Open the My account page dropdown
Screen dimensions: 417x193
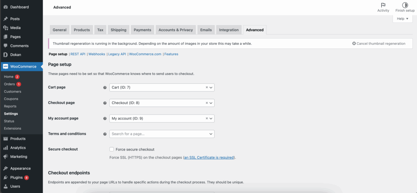click(162, 118)
